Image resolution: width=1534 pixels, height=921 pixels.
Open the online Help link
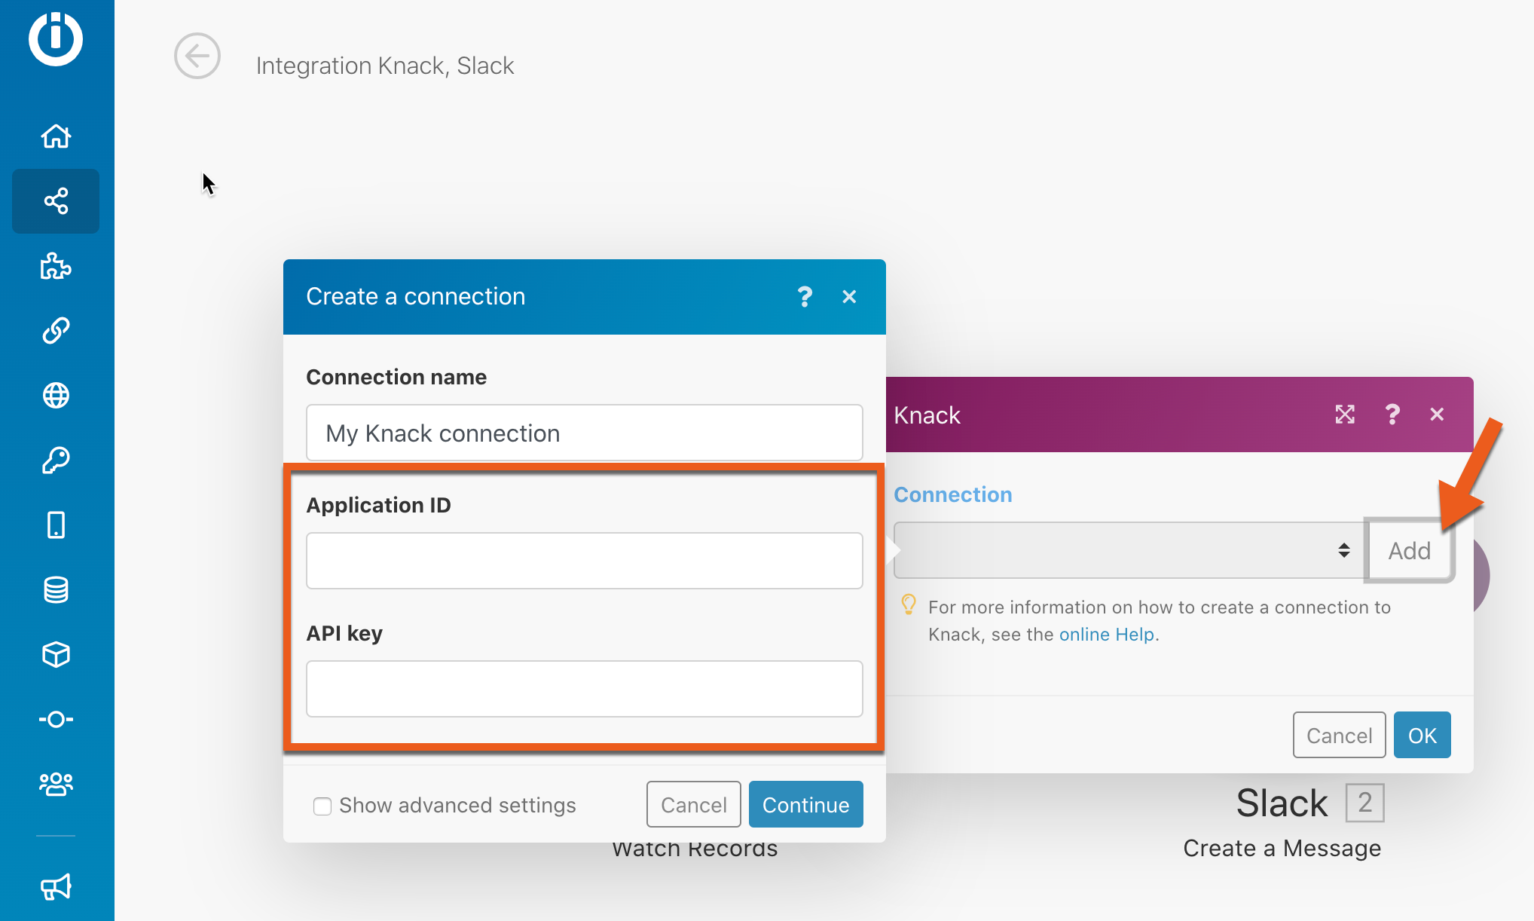click(1106, 635)
